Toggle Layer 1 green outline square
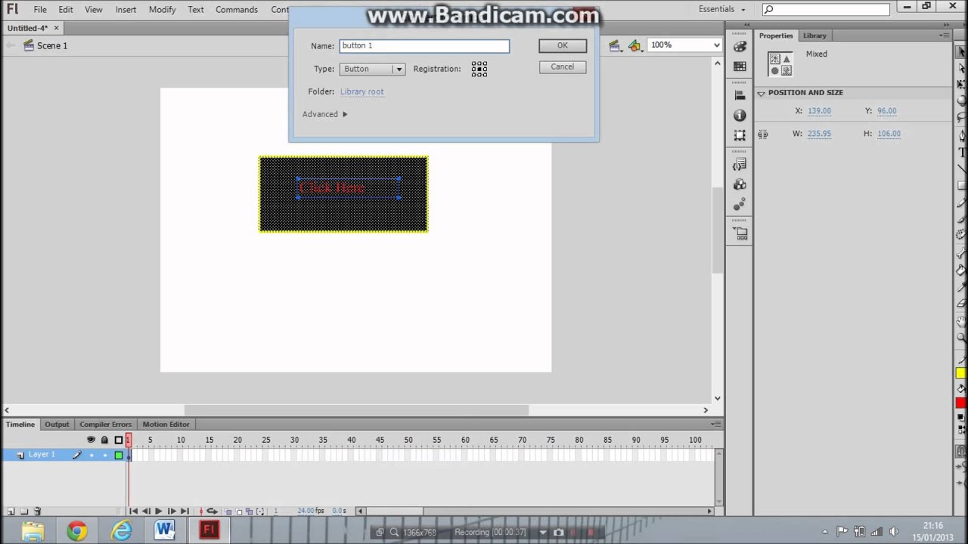 point(118,455)
